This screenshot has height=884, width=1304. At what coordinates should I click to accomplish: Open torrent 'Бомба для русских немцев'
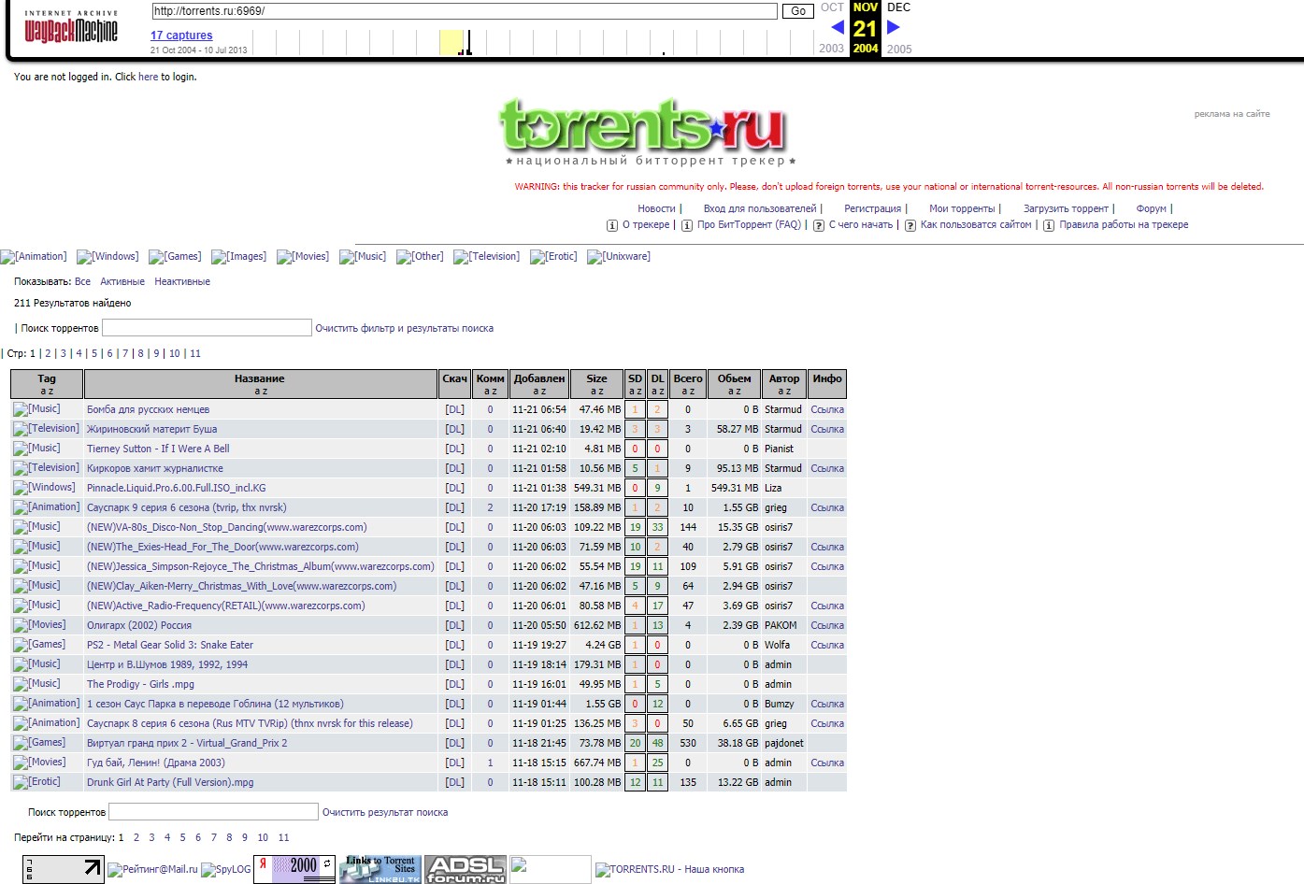click(x=148, y=410)
